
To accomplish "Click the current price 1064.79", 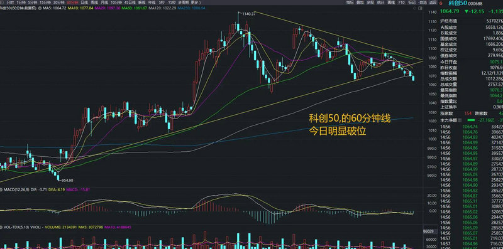I will click(450, 11).
